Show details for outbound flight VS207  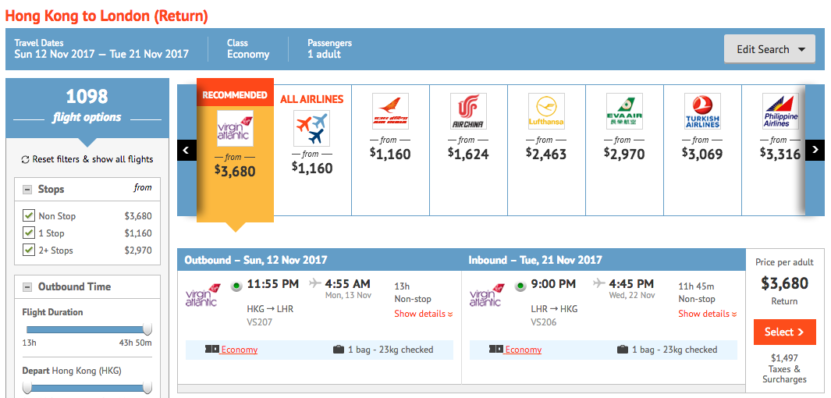(x=424, y=314)
